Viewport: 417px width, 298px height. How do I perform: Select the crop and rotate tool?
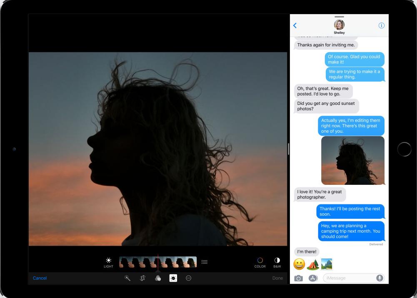tap(142, 278)
